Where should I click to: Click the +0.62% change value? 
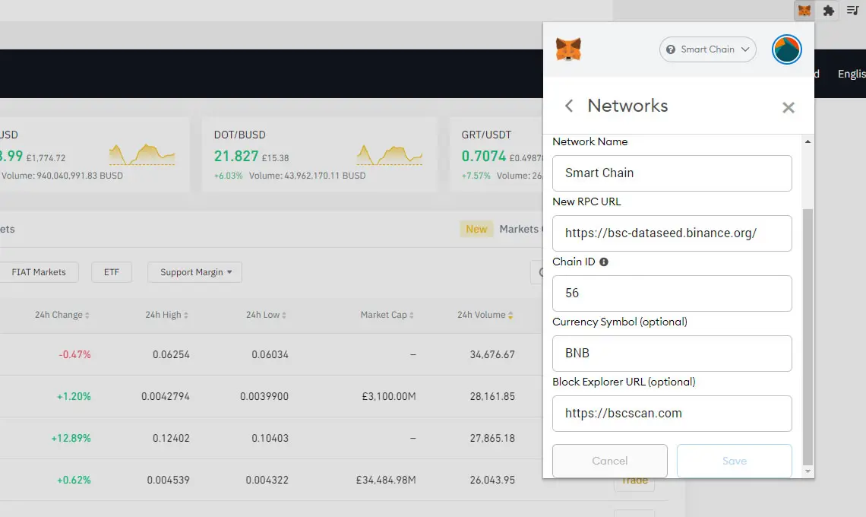tap(74, 480)
